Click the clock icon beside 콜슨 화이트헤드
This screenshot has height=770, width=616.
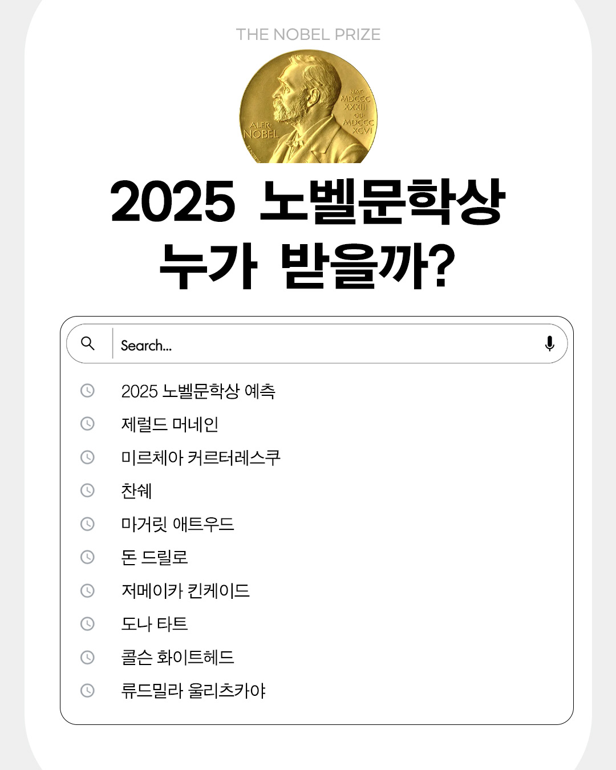pos(87,657)
